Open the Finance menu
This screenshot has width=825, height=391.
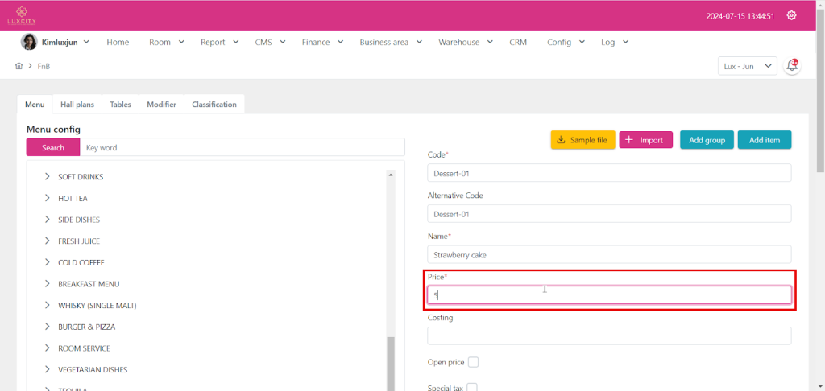coord(323,42)
